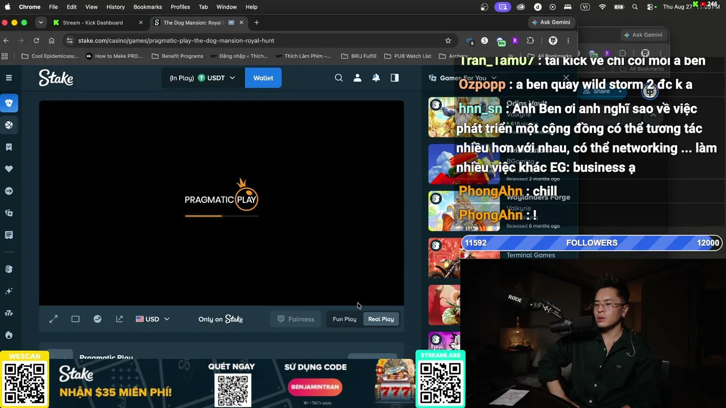The width and height of the screenshot is (726, 408).
Task: Click the address bar URL field
Action: (x=258, y=41)
